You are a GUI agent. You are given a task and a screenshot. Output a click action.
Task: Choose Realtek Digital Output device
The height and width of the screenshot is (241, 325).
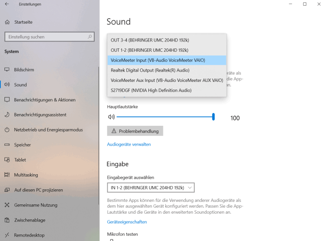pyautogui.click(x=167, y=70)
